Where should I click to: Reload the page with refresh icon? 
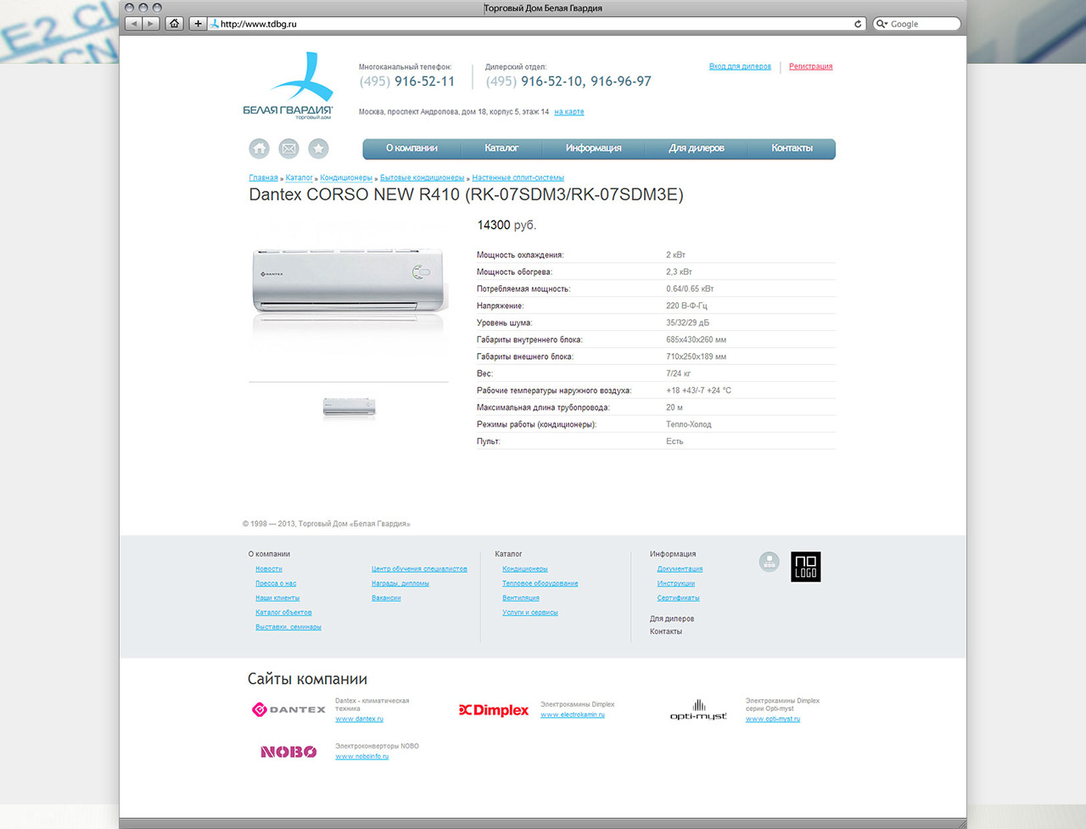pos(858,24)
